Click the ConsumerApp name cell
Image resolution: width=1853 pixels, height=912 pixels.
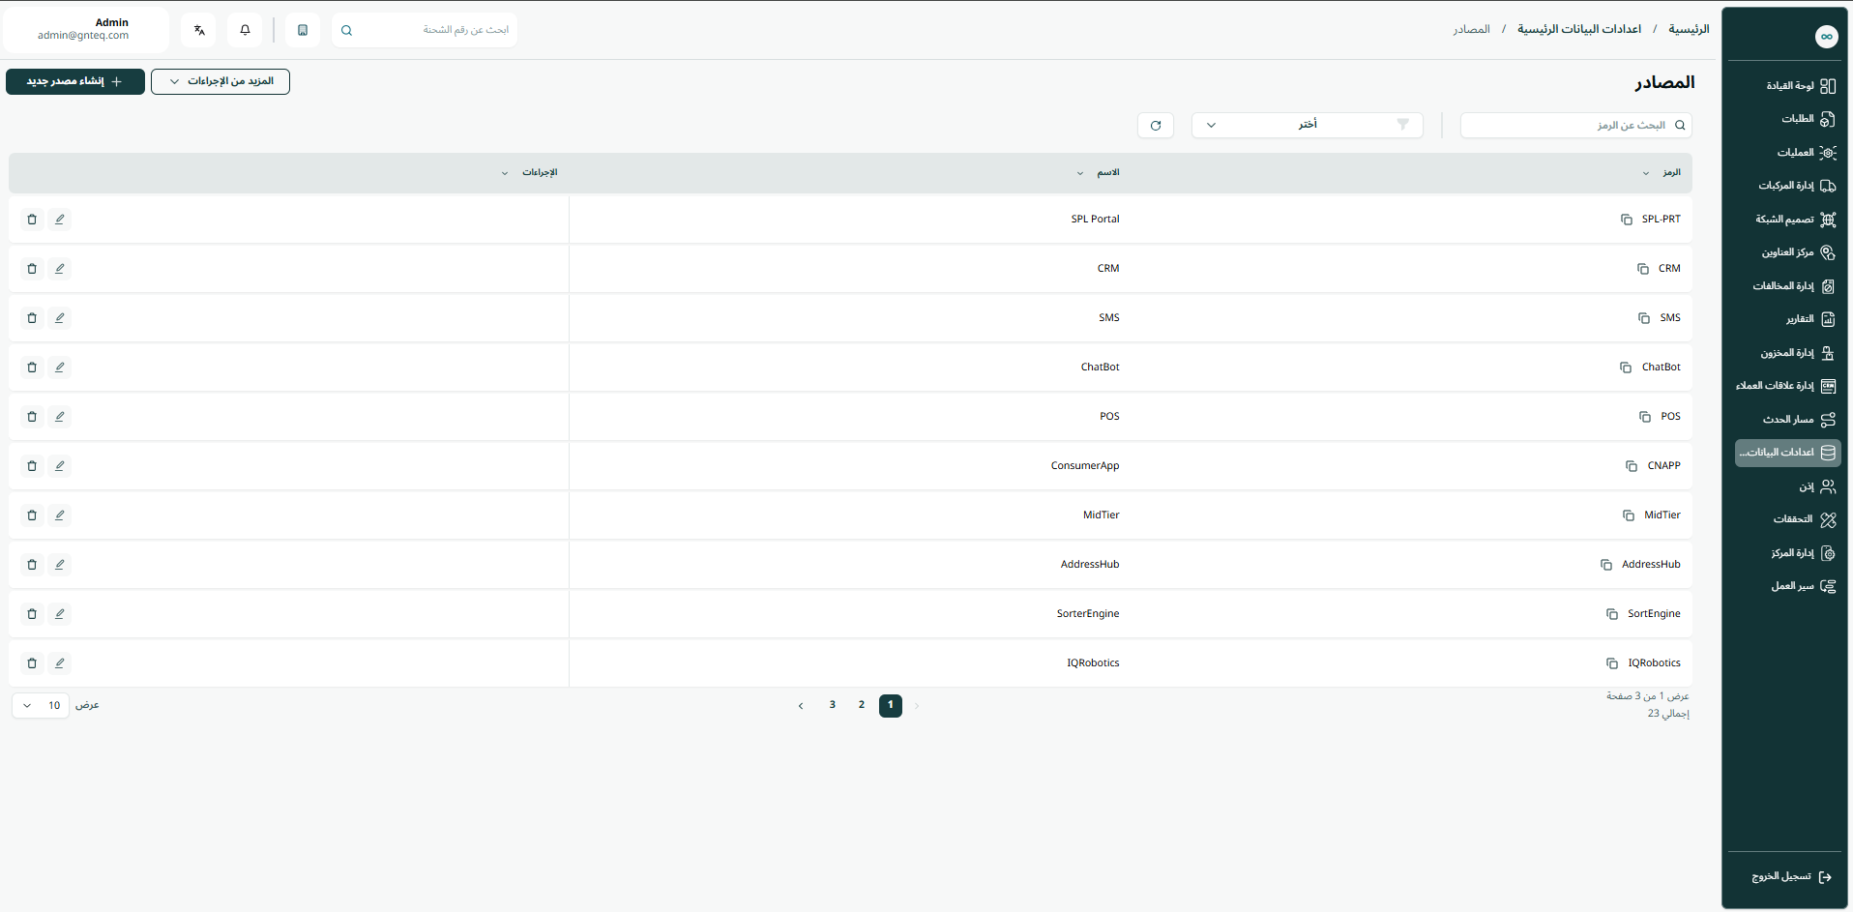coord(1085,466)
